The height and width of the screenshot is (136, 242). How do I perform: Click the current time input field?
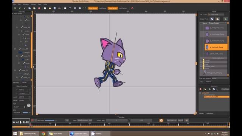click(x=117, y=120)
